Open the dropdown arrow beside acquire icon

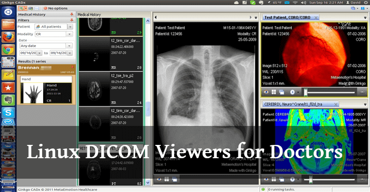pos(26,8)
